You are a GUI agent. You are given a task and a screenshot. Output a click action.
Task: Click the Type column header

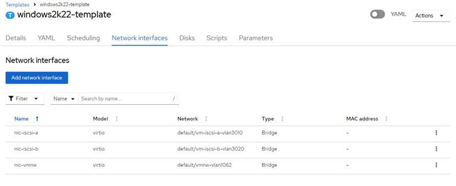268,119
